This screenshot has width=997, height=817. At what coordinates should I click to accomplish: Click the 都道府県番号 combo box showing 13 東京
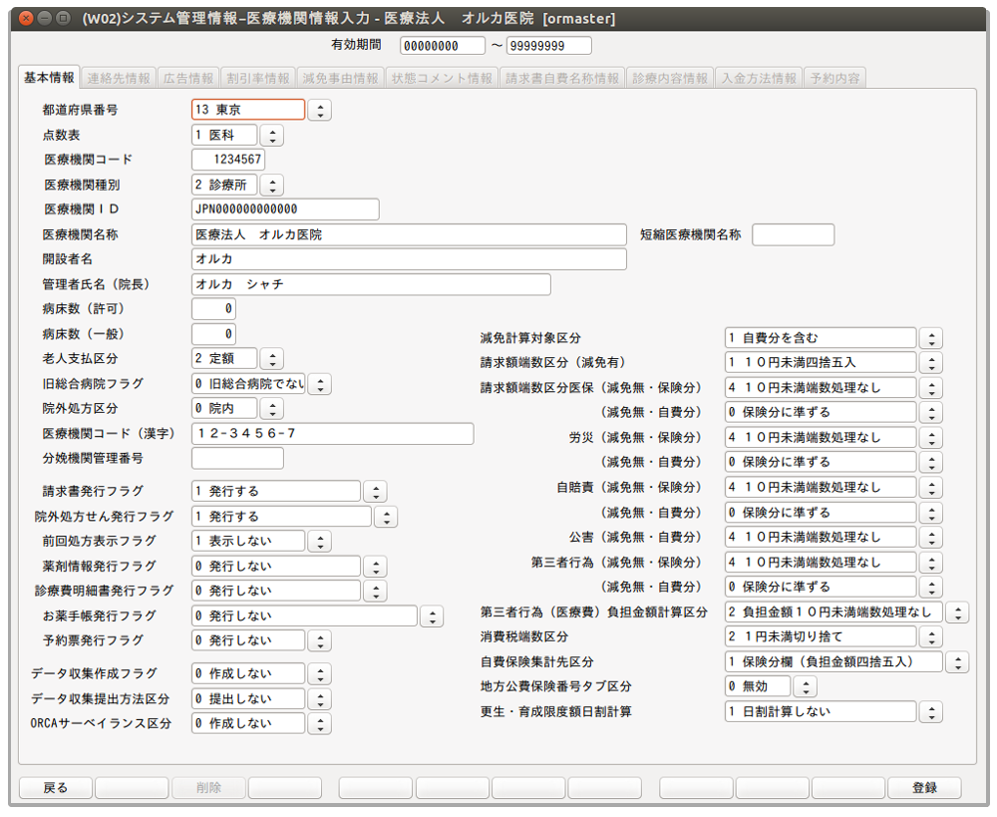[x=248, y=110]
